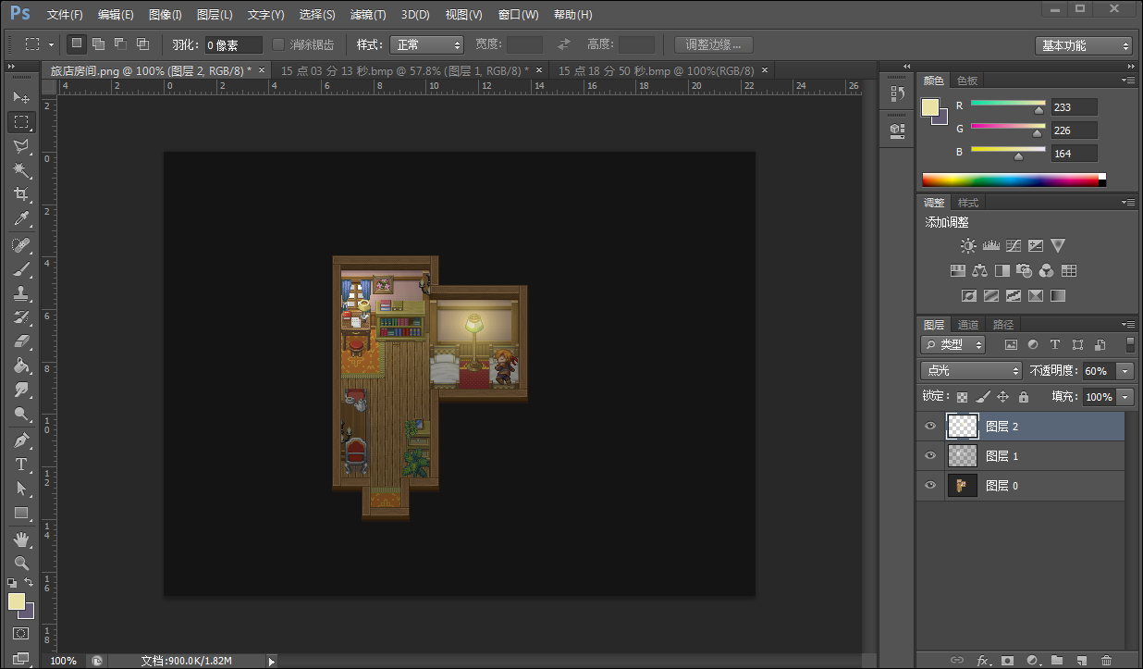Select the Rectangular Marquee tool
The image size is (1143, 669).
click(21, 121)
